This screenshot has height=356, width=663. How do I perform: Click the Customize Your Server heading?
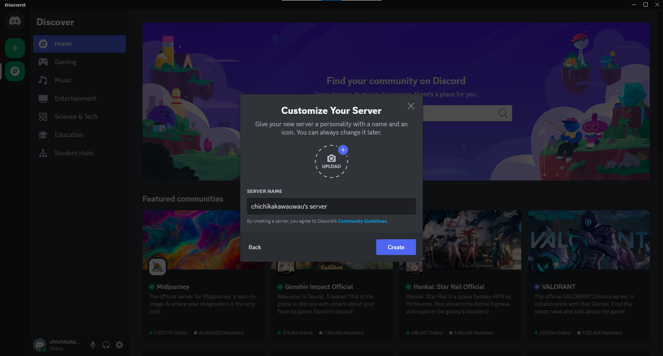point(331,111)
